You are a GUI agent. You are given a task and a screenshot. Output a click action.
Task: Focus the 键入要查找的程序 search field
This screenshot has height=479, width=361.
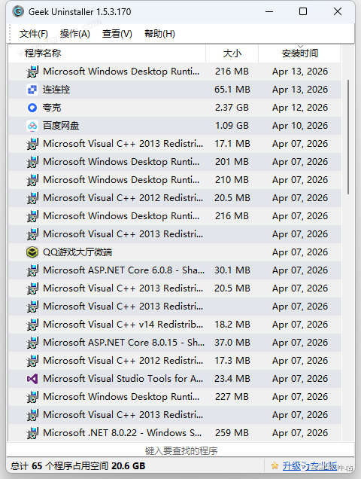181,450
